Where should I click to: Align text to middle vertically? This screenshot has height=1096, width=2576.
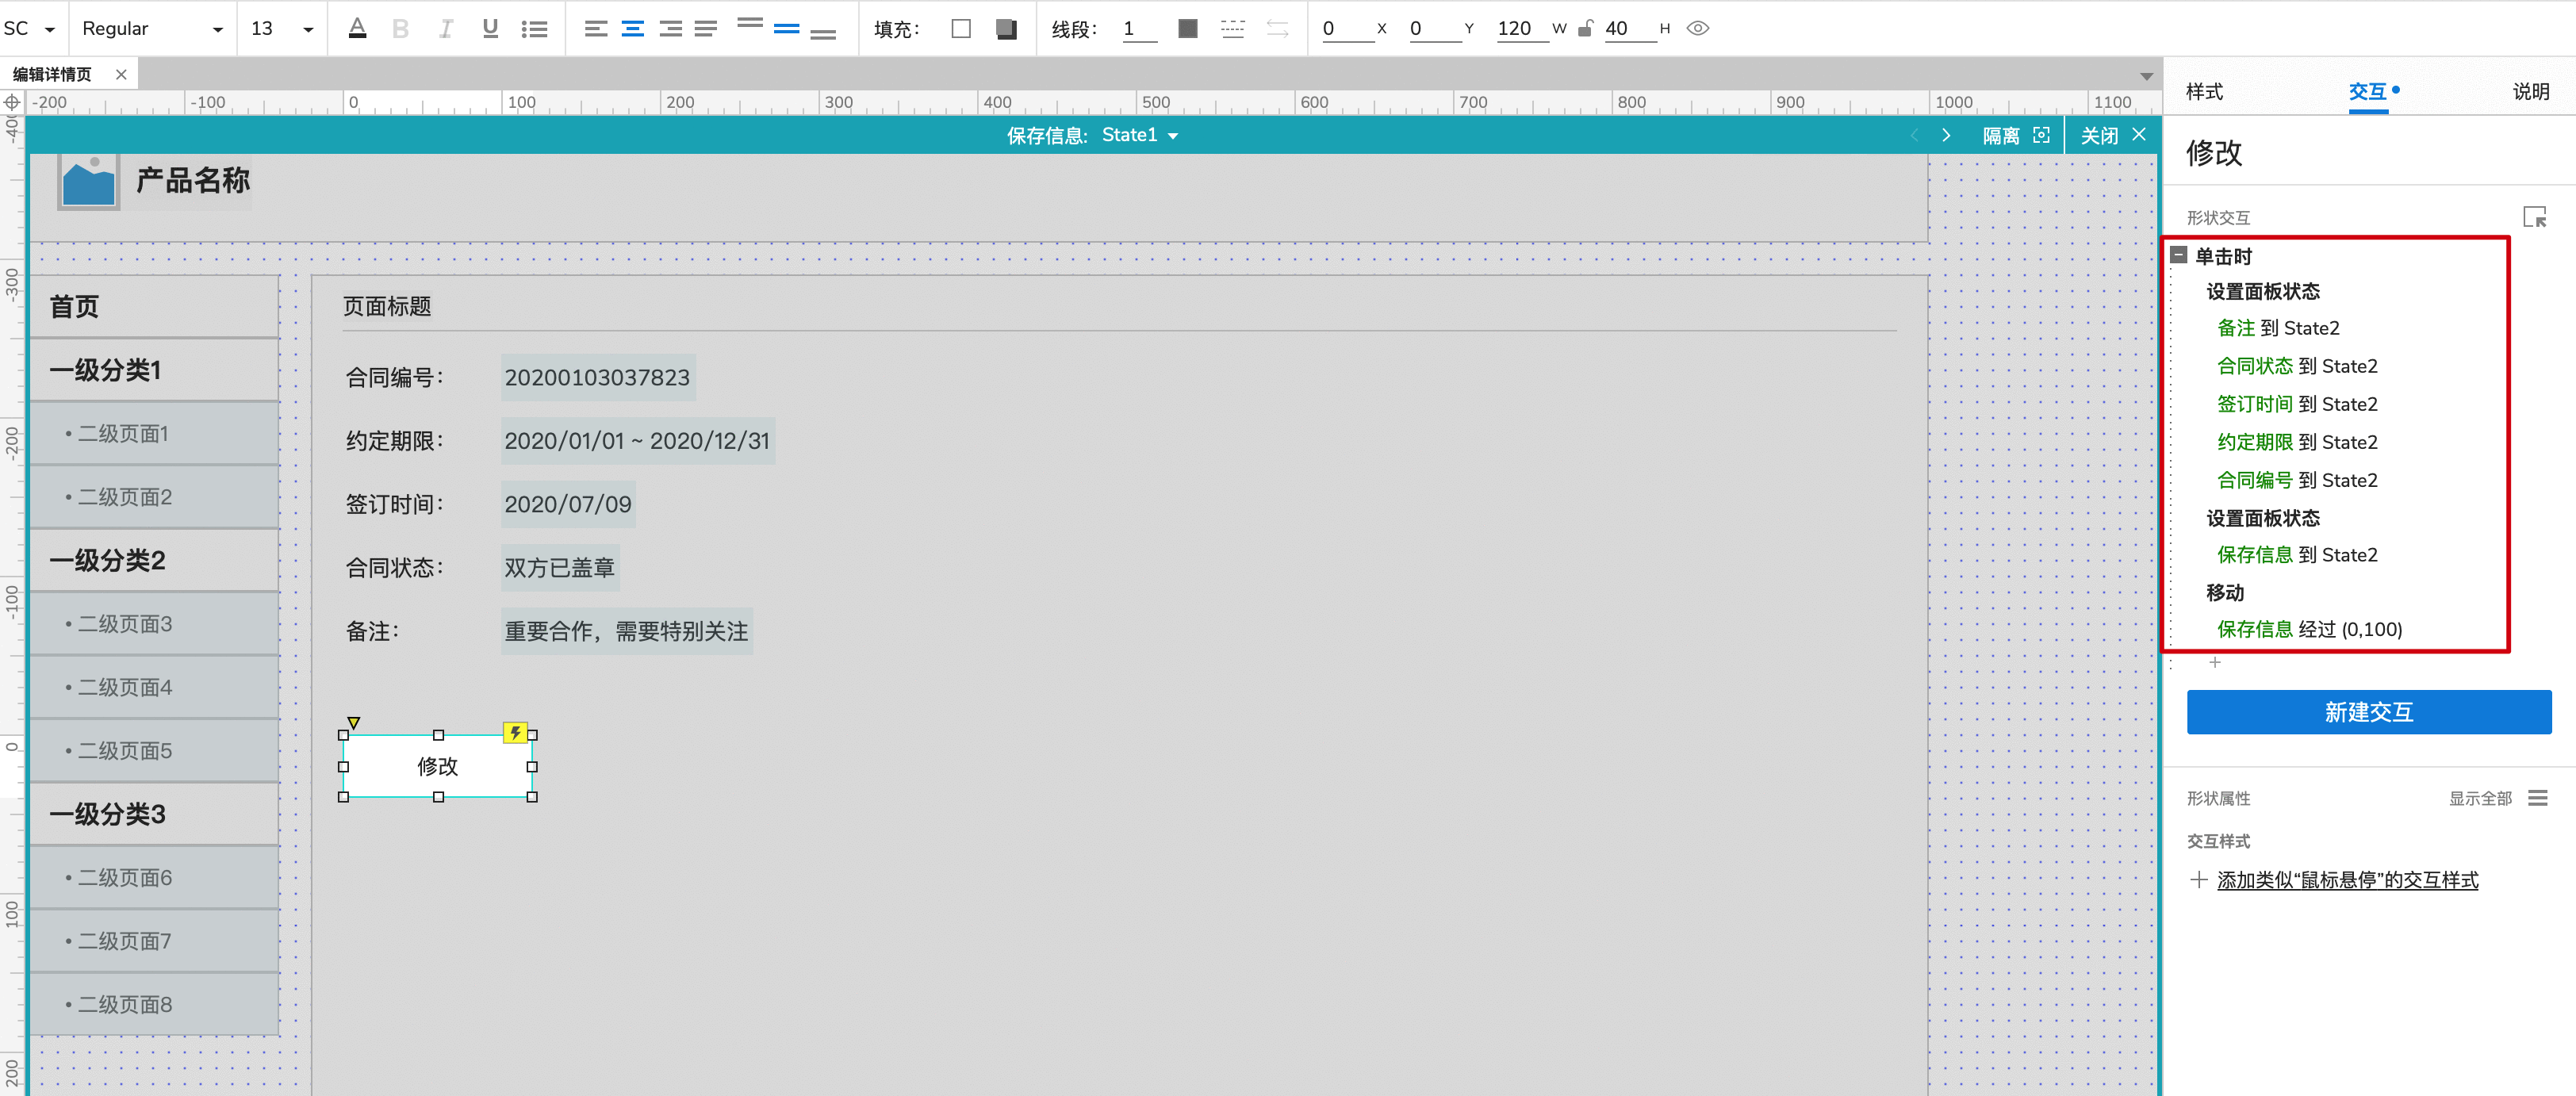(787, 29)
